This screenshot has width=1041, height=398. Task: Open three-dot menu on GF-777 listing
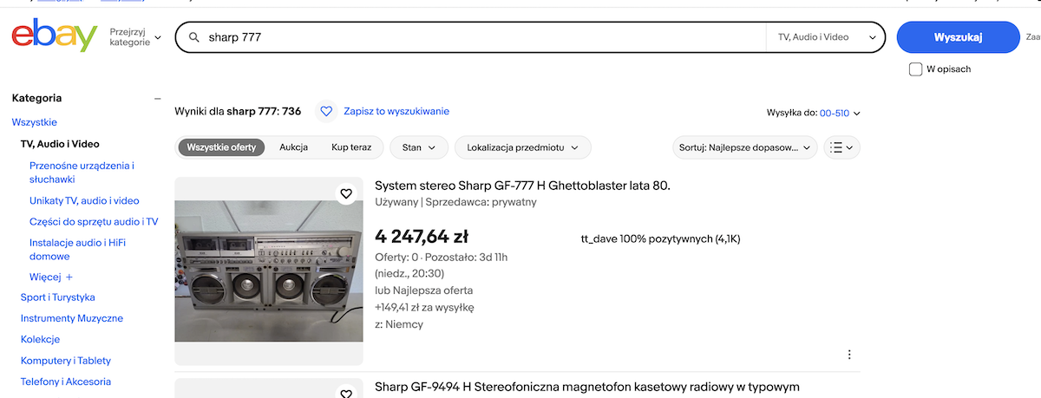point(849,355)
